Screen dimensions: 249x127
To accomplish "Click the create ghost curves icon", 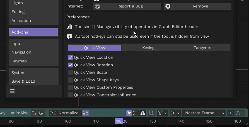I will [x=151, y=113].
